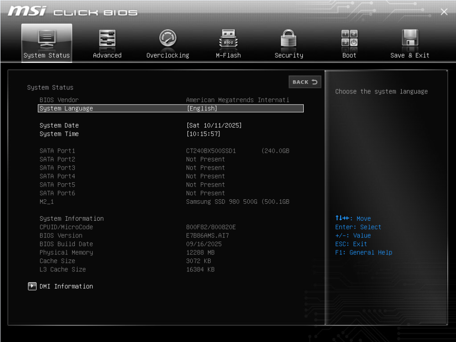Select the Advanced settings sliders icon
The height and width of the screenshot is (342, 456).
pyautogui.click(x=107, y=39)
